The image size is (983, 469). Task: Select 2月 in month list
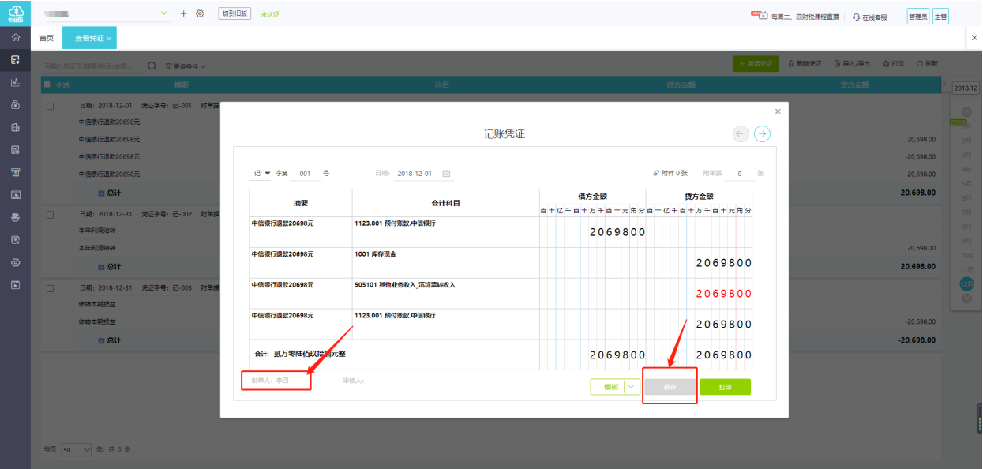pos(966,141)
